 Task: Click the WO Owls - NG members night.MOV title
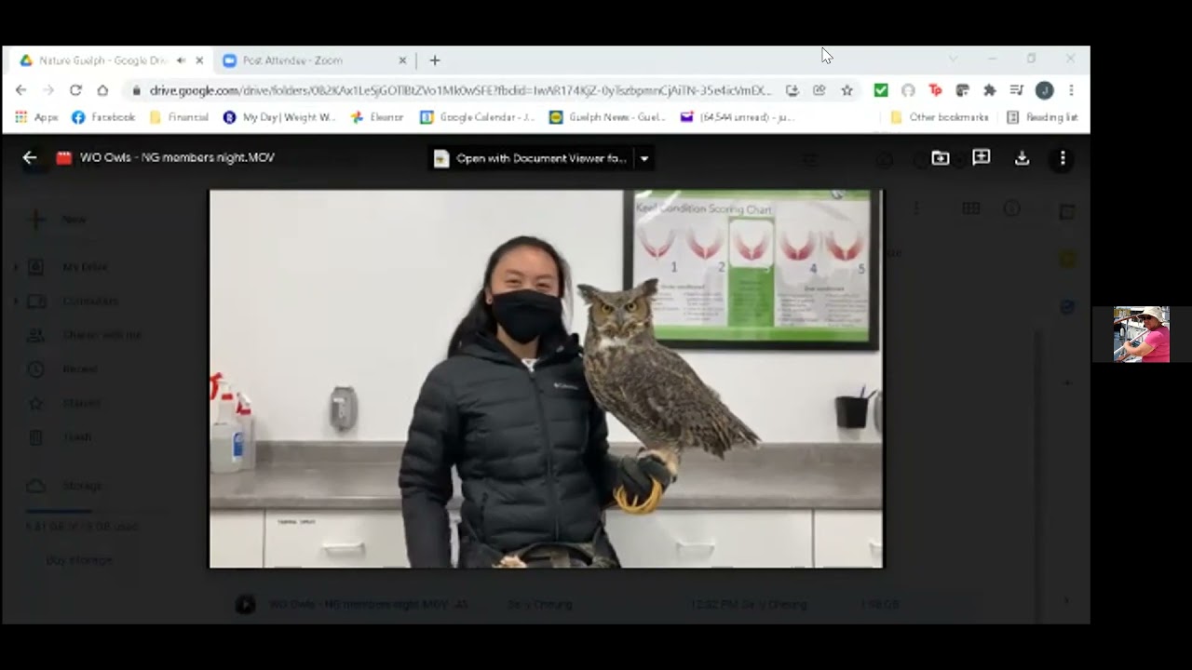(x=177, y=158)
